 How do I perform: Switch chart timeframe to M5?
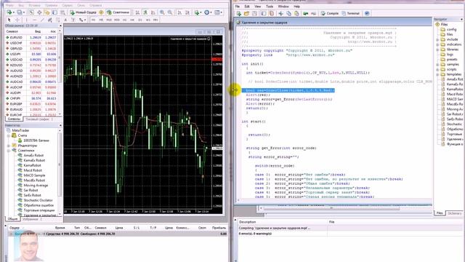[101, 20]
